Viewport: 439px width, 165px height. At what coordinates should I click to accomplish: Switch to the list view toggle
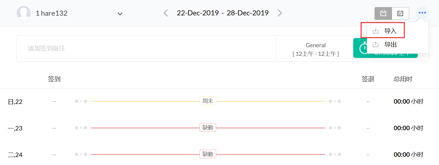tap(383, 13)
